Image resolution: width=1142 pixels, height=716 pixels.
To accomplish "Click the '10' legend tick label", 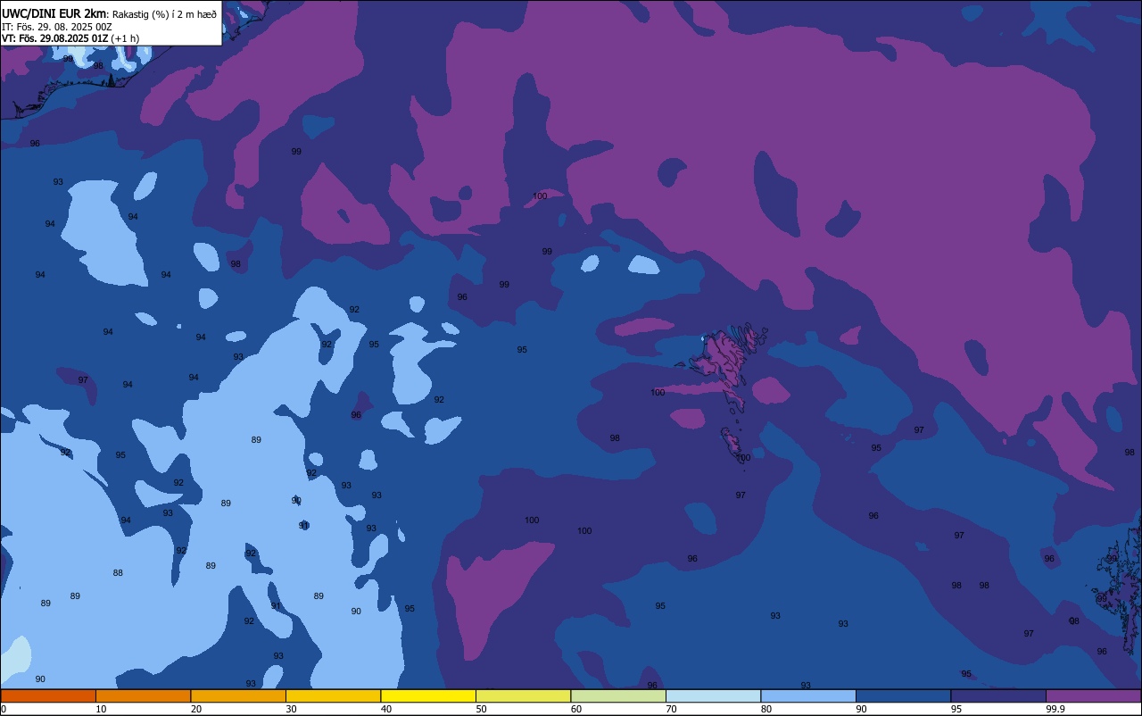I will (x=101, y=709).
